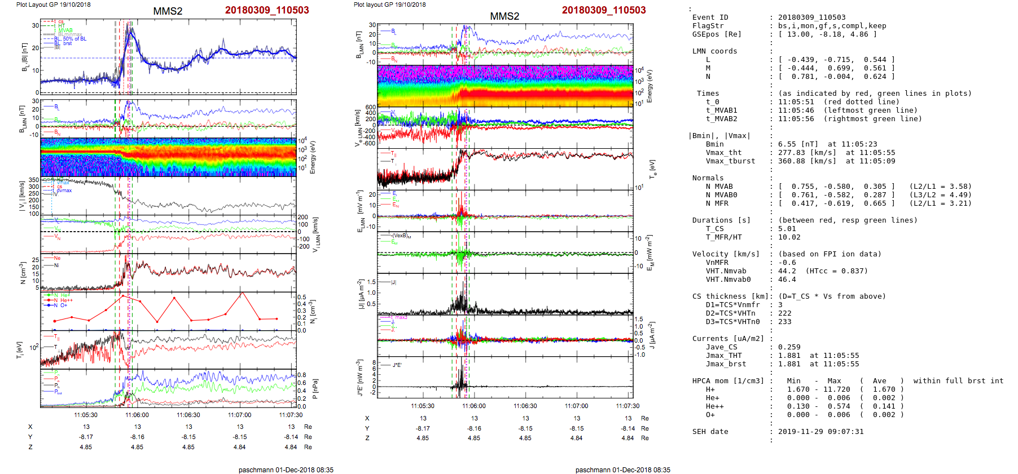
Task: Select the VnMFR value -0.6
Action: pyautogui.click(x=787, y=263)
